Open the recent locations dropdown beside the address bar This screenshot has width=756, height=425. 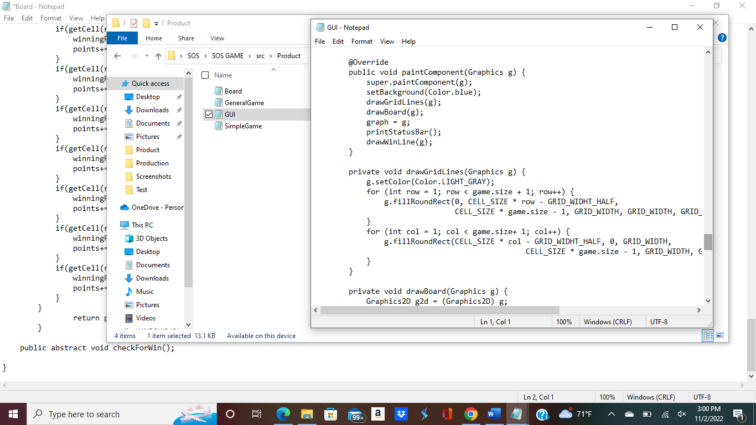[x=147, y=56]
